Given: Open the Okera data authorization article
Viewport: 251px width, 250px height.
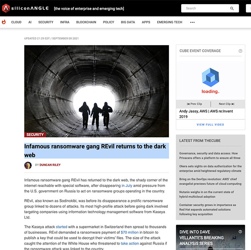Looking at the screenshot, I should pyautogui.click(x=210, y=169).
